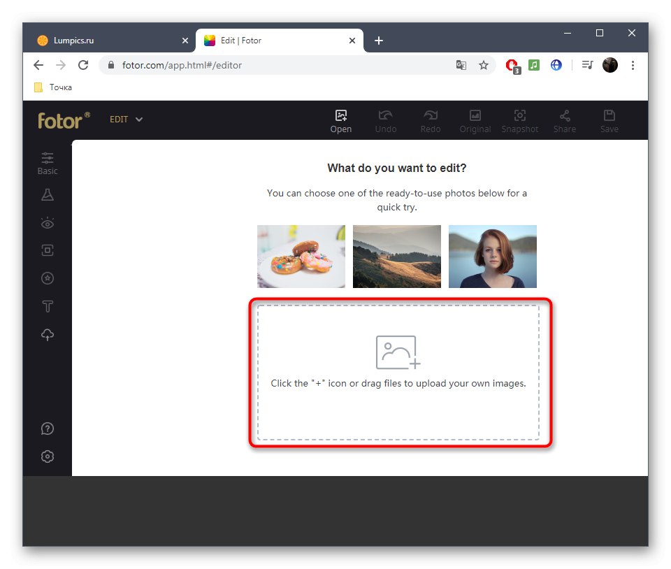
Task: Take a Snapshot from the toolbar
Action: click(520, 120)
